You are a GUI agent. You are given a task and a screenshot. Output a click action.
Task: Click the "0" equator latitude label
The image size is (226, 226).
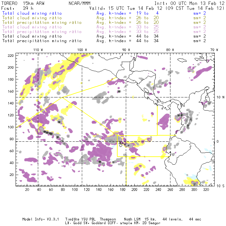[x=218, y=141]
